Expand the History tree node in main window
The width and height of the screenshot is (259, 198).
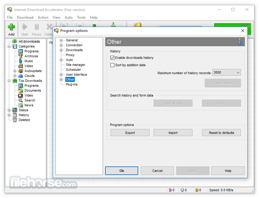point(9,115)
